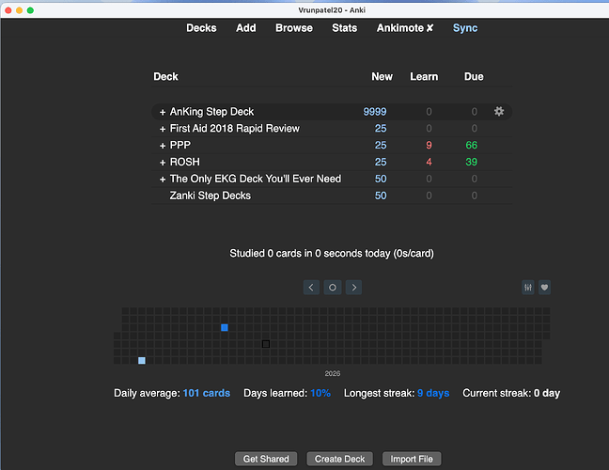
Task: Click PPP learn count 9
Action: coord(429,146)
